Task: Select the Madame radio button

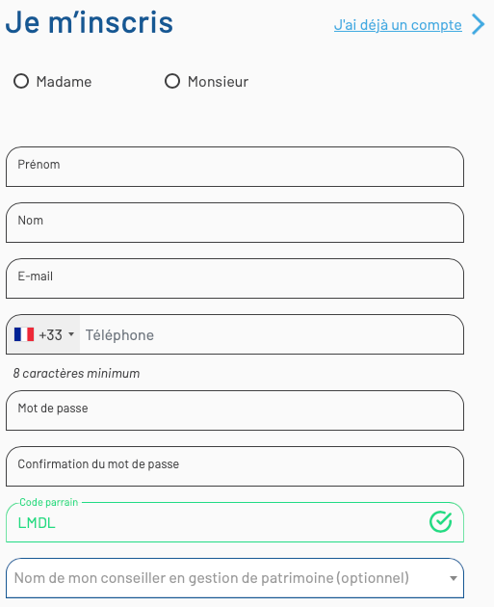Action: (x=21, y=81)
